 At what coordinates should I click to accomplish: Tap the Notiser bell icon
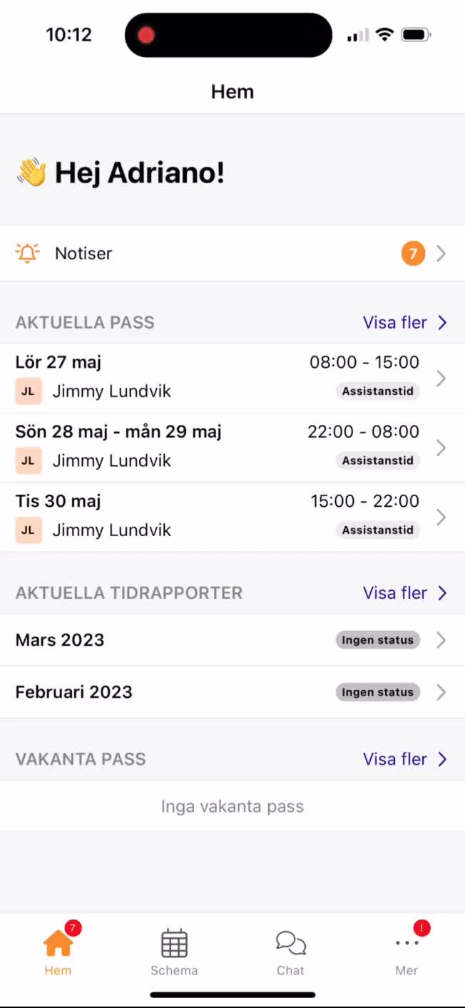pos(28,253)
